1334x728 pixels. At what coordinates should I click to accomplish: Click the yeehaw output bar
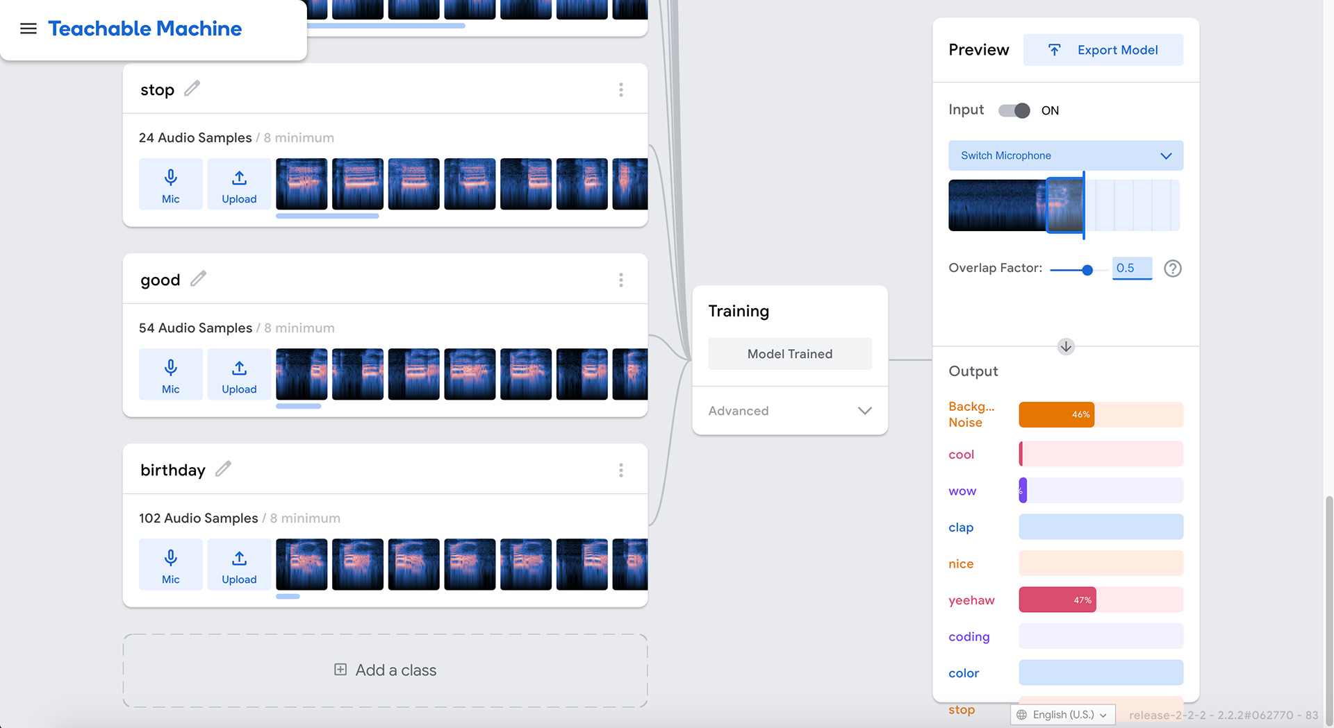click(x=1101, y=600)
